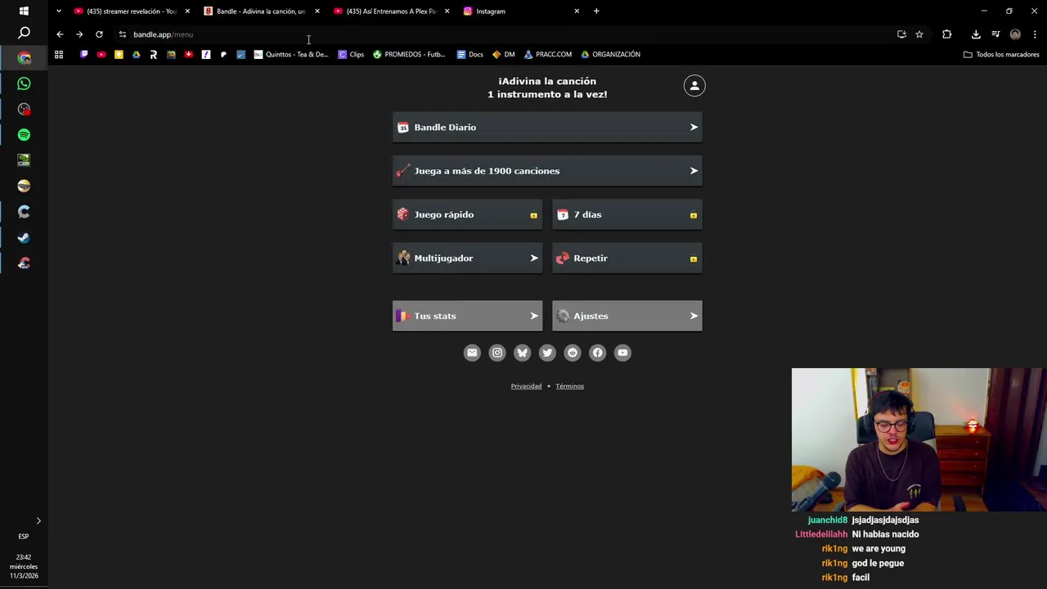Viewport: 1047px width, 589px height.
Task: Open WhatsApp from the taskbar
Action: coord(24,83)
